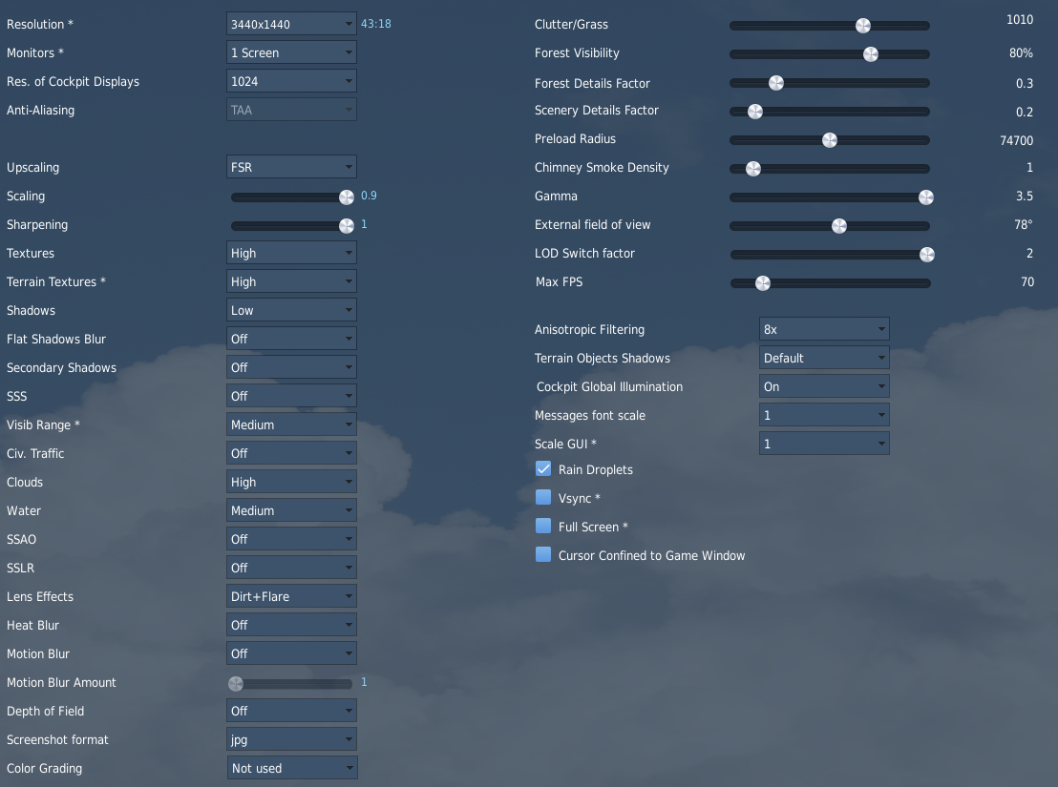Open the Terrain Textures dropdown
Screen dimensions: 1058x787
291,281
